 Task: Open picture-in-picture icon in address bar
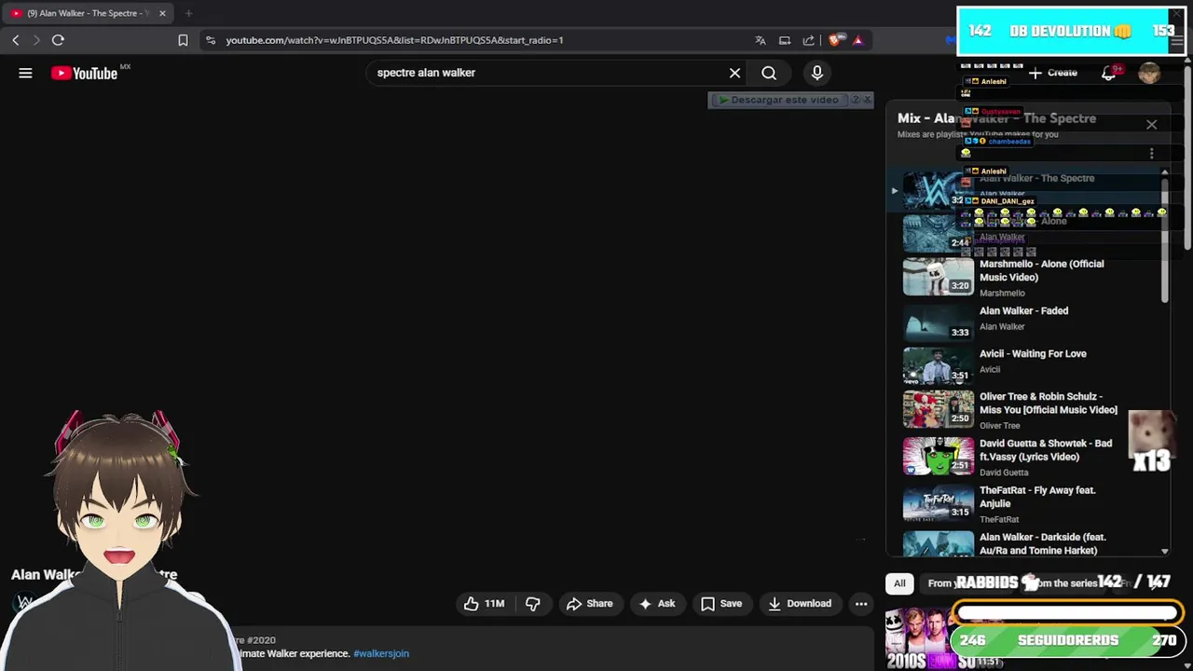785,40
